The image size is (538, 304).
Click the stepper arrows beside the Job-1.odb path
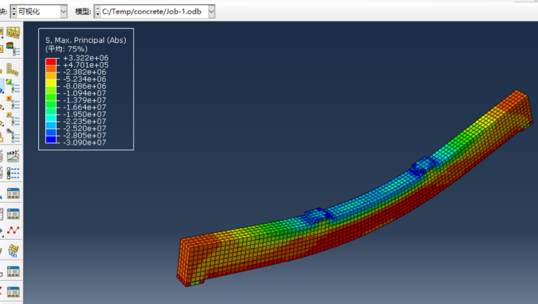click(97, 11)
